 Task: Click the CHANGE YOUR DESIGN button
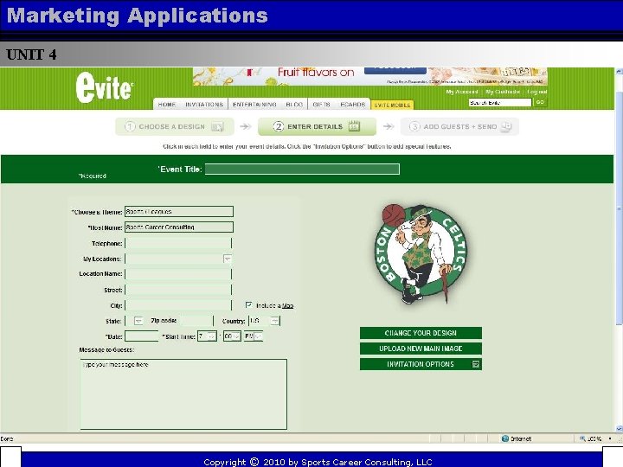[421, 333]
